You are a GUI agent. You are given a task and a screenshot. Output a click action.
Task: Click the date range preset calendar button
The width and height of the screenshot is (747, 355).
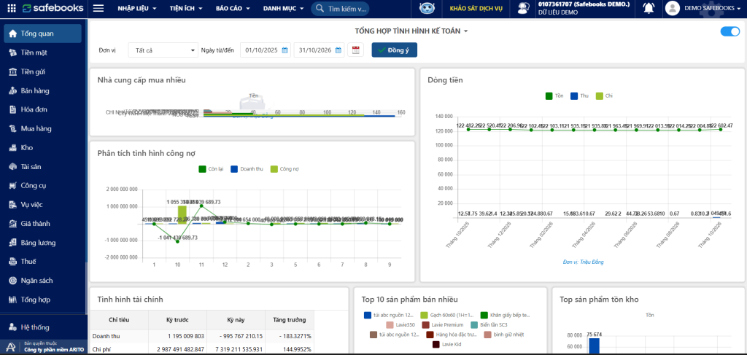(x=355, y=50)
